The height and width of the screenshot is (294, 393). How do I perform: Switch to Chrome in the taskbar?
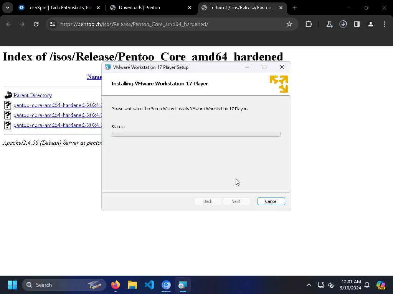(x=166, y=285)
